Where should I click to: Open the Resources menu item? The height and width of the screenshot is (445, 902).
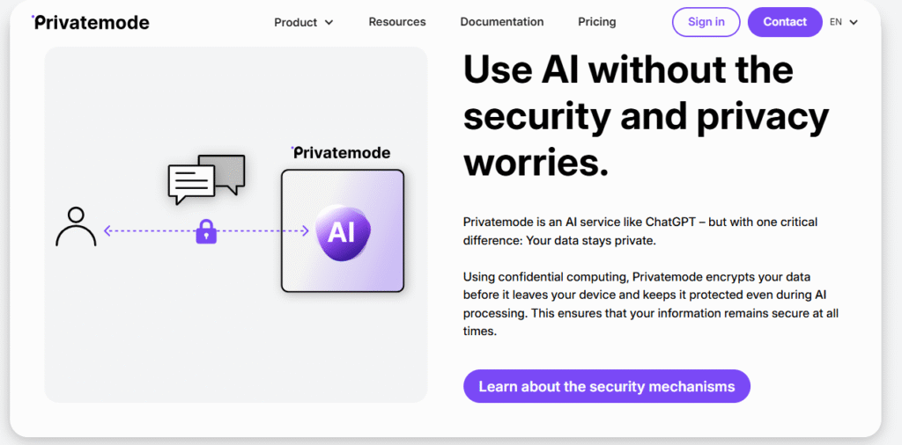[x=397, y=22]
